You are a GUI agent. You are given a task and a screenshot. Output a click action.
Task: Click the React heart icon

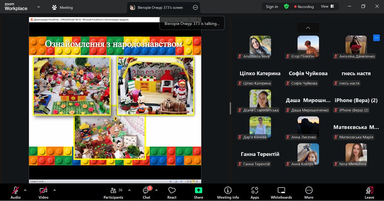(172, 192)
